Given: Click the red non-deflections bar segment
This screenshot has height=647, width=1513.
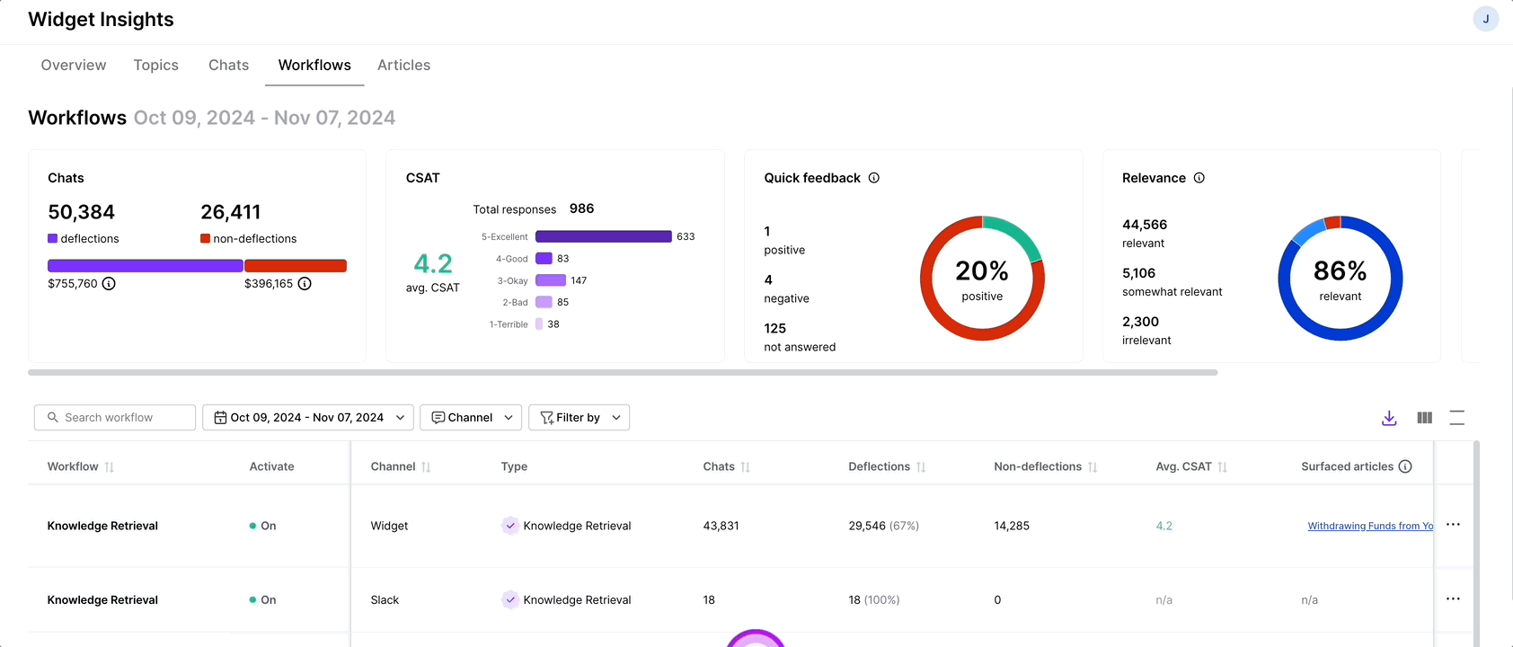Looking at the screenshot, I should coord(296,266).
